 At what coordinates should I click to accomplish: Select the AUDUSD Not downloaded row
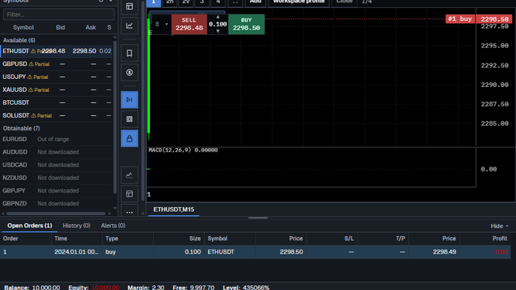point(56,152)
